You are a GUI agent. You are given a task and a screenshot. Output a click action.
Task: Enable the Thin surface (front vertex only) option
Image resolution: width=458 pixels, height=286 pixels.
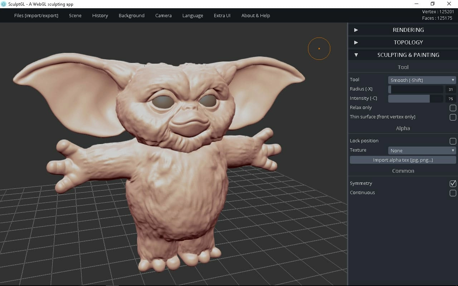(453, 117)
